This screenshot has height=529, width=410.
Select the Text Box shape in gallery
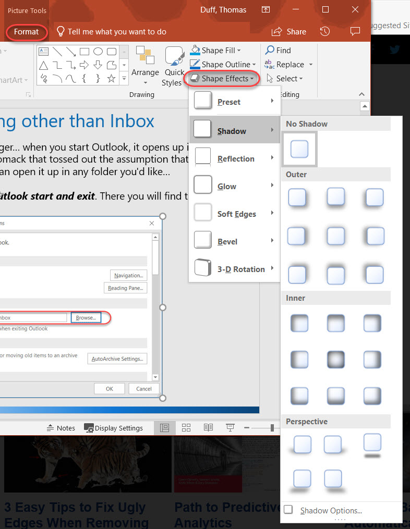click(44, 51)
